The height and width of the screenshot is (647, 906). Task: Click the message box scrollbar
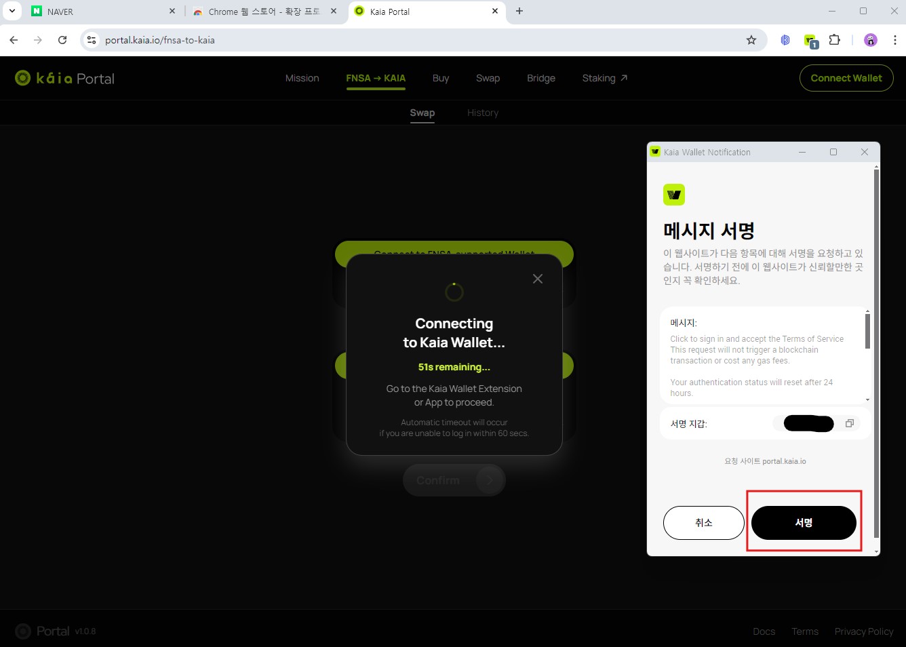(867, 331)
